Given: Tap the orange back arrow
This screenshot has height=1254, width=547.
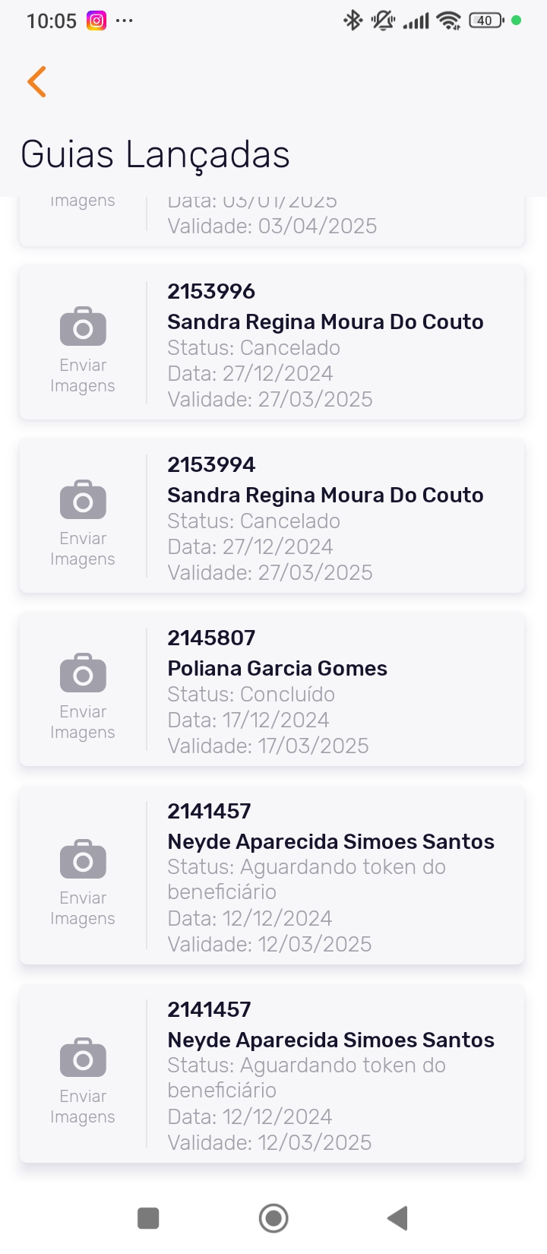Looking at the screenshot, I should [x=36, y=81].
